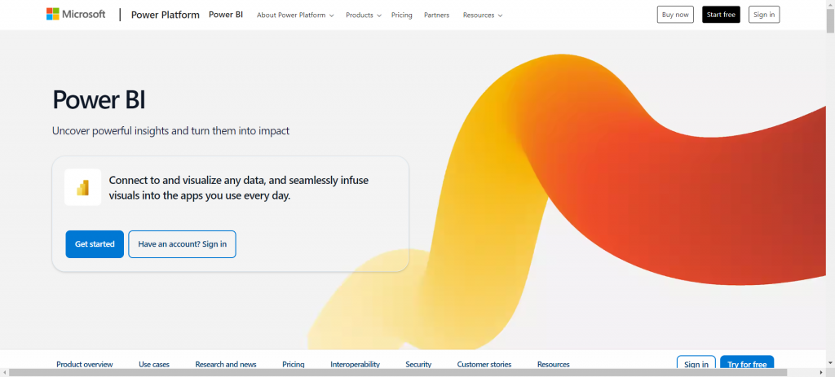Image resolution: width=835 pixels, height=377 pixels.
Task: Expand the Resources dropdown in header
Action: [x=482, y=15]
